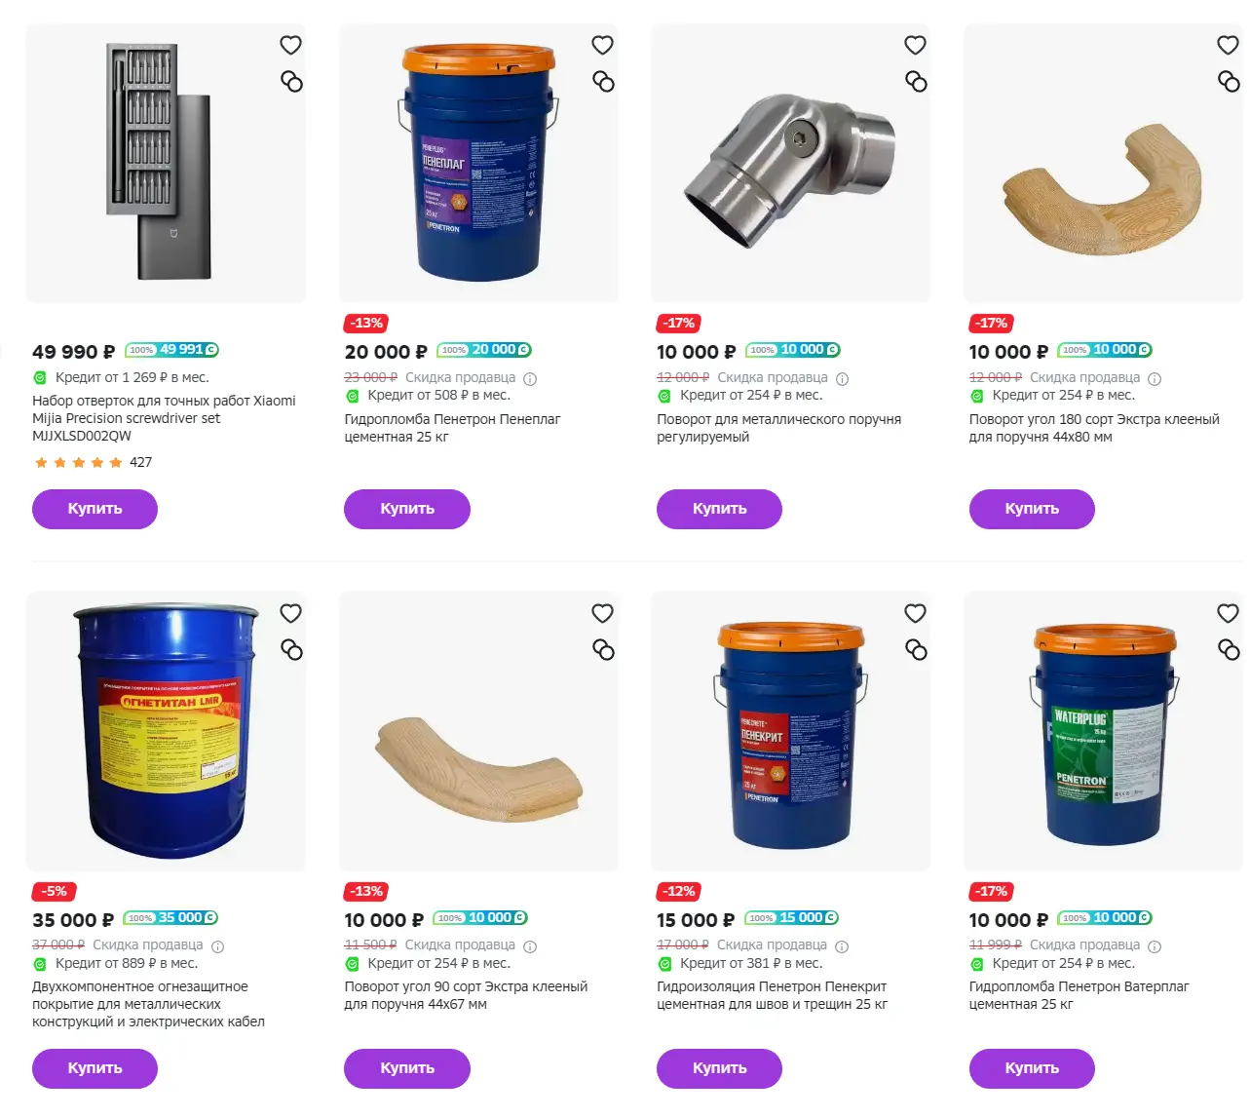
Task: Favorite the 90 degree wooden handrail turn
Action: (602, 613)
